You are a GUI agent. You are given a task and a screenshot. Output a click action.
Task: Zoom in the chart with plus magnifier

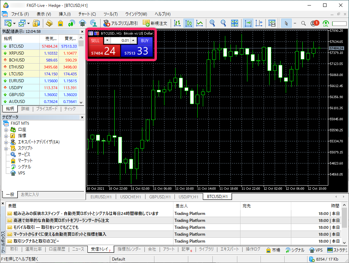tap(213, 23)
